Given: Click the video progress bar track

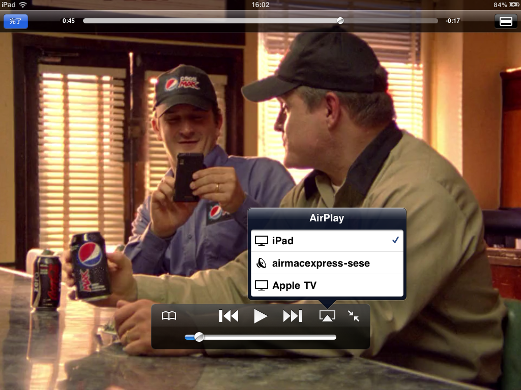Looking at the screenshot, I should pos(260,21).
